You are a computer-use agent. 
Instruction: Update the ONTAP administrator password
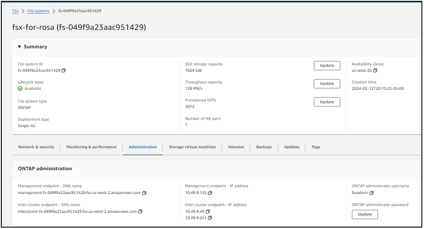pyautogui.click(x=365, y=214)
